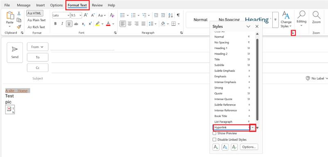
Task: Click the Styles pane scrollbar
Action: [257, 80]
